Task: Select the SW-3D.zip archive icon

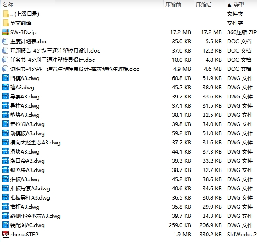Action: (6, 32)
